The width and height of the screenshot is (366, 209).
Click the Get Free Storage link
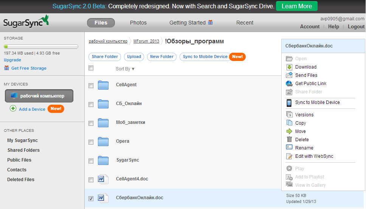point(29,68)
